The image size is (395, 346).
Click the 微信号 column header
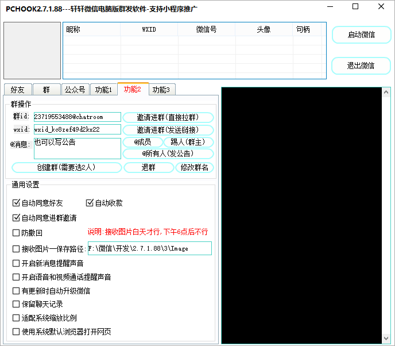tap(207, 29)
